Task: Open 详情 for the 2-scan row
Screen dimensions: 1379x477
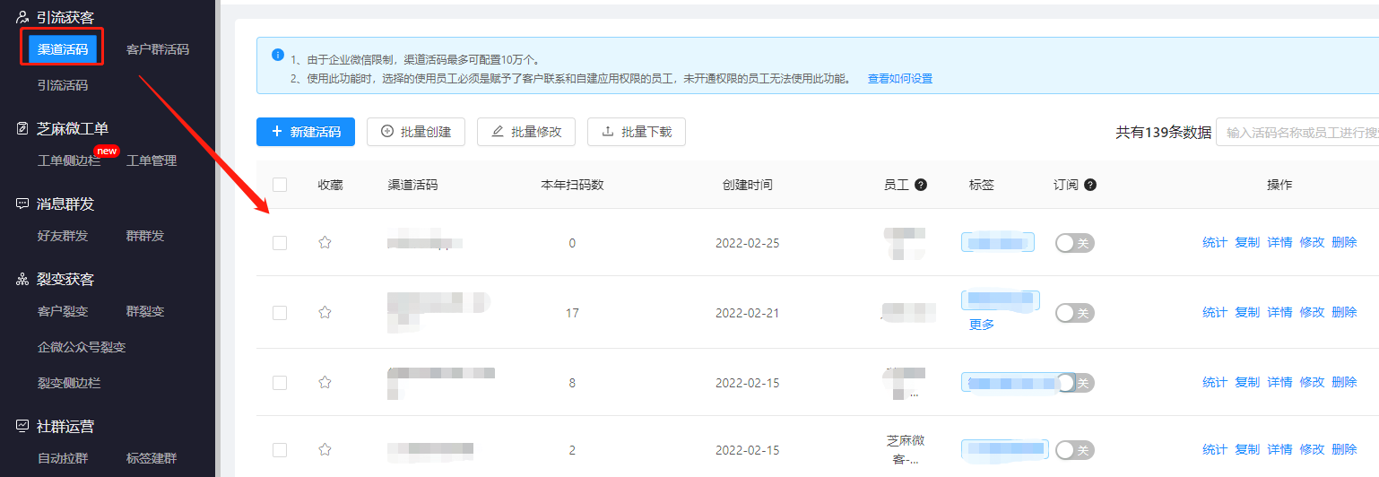Action: point(1279,449)
